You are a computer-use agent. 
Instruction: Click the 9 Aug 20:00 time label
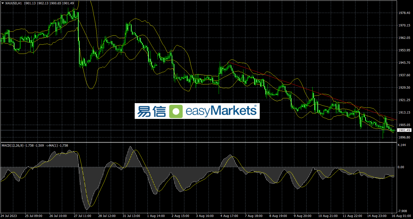tap(303, 216)
